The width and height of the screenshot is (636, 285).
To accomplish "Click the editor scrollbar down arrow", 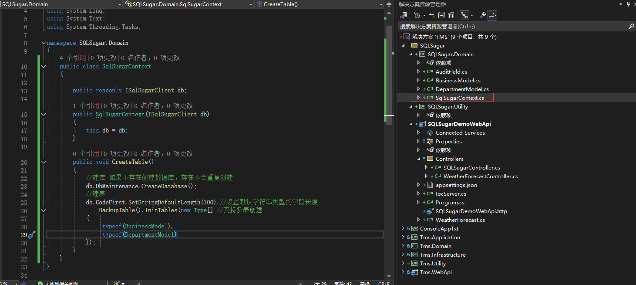I will coord(389,275).
